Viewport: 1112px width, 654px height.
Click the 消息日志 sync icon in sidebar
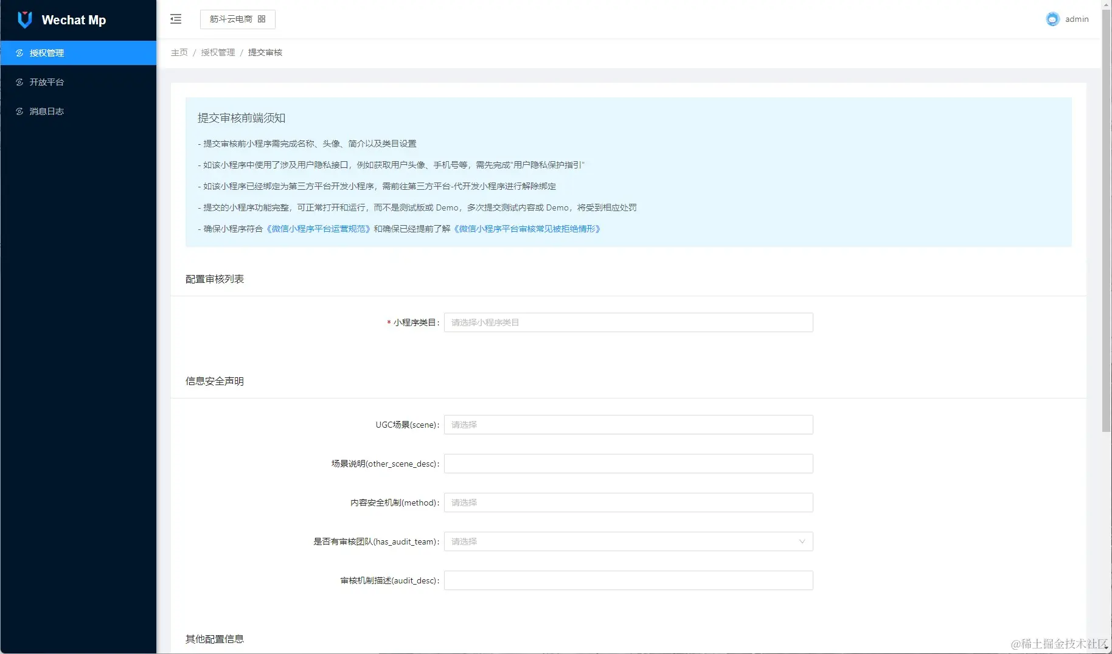pos(19,111)
